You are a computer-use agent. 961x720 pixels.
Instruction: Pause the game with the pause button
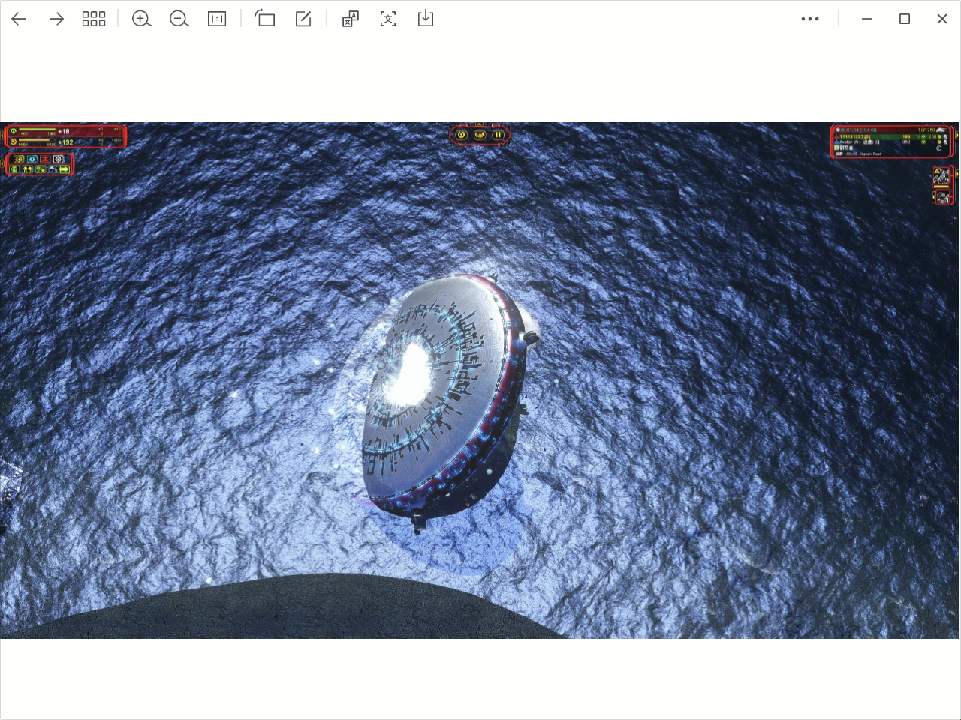498,135
